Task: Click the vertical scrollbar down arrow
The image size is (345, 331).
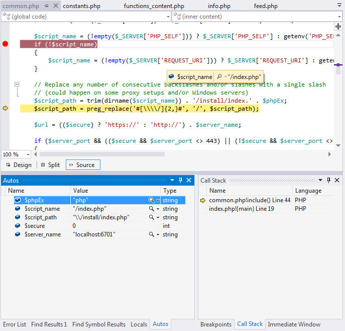Action: [x=338, y=145]
